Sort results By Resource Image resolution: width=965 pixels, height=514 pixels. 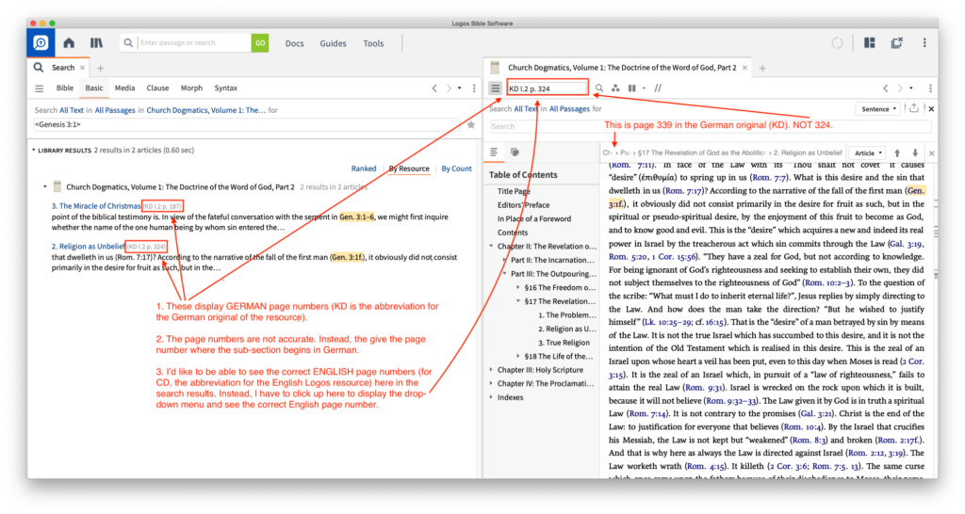pyautogui.click(x=409, y=169)
